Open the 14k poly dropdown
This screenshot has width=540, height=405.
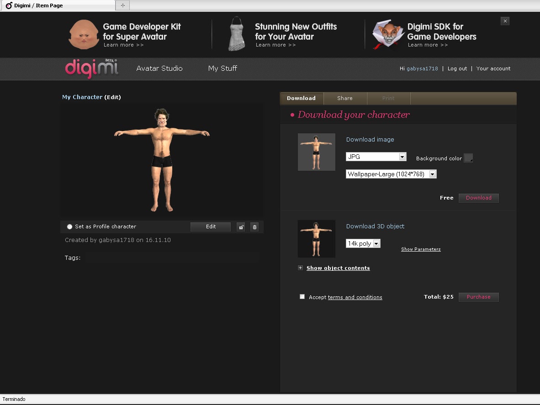tap(363, 244)
